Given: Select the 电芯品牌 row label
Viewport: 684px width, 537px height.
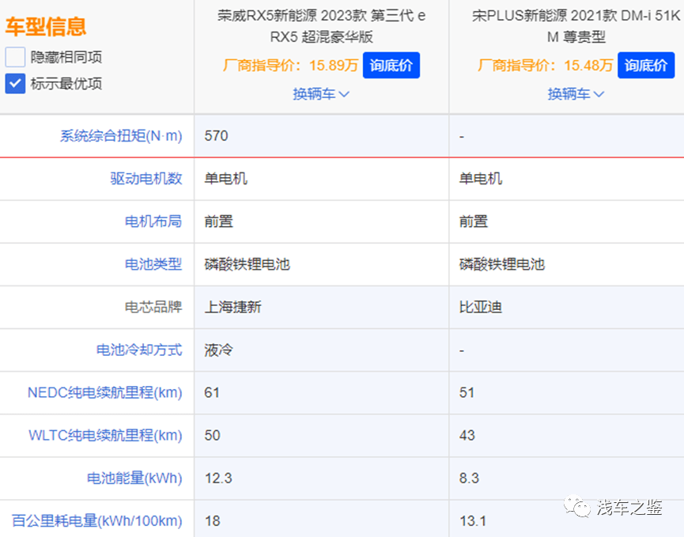Looking at the screenshot, I should tap(153, 307).
